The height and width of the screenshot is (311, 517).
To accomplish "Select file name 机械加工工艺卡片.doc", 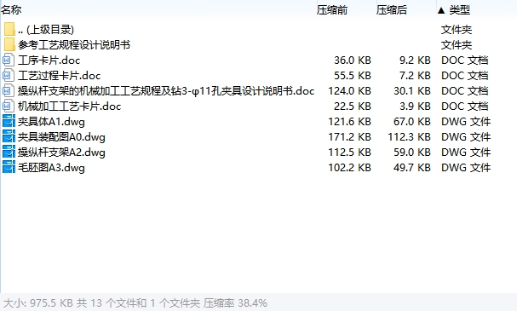I will click(70, 107).
